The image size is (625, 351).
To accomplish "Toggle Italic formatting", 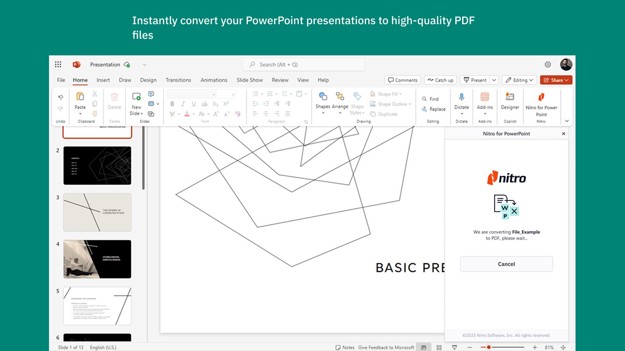I will (x=183, y=104).
